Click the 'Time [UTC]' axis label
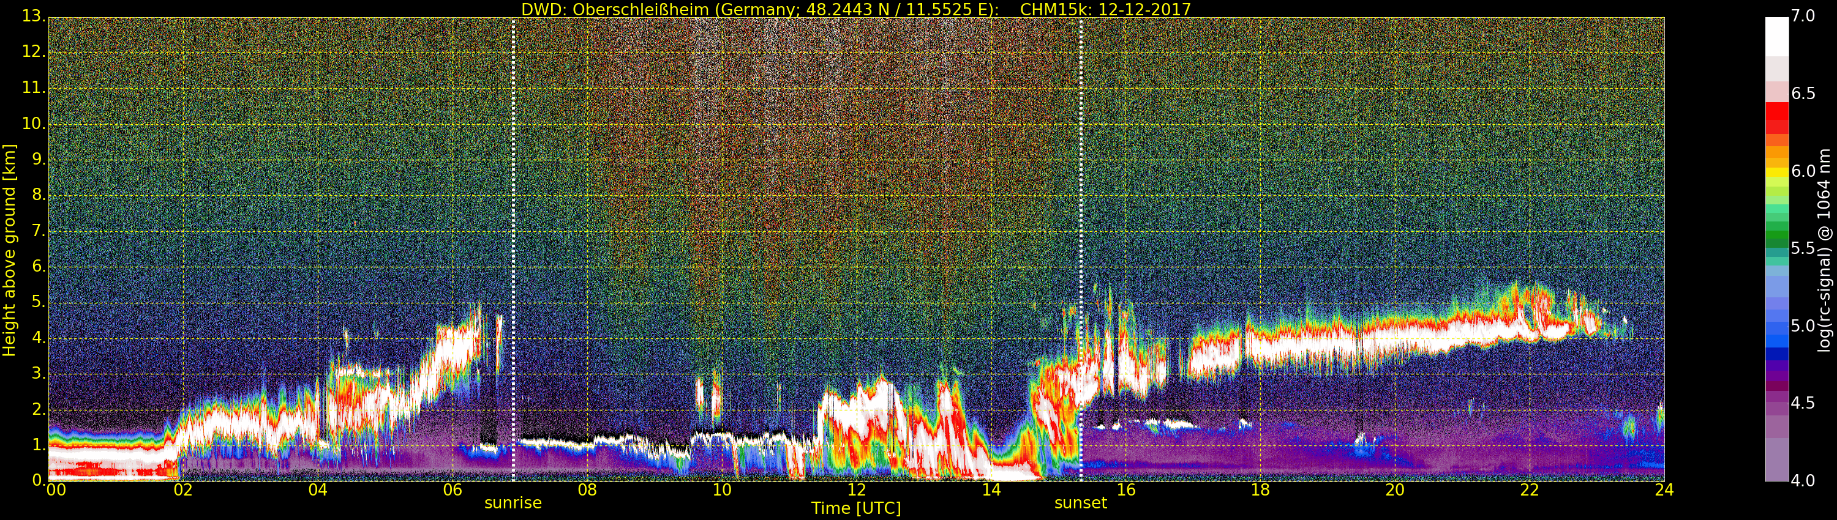Viewport: 1837px width, 520px height. click(x=856, y=508)
